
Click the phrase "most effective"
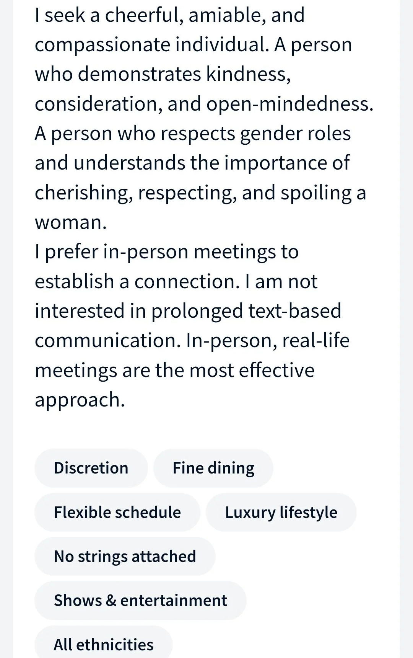pos(252,370)
